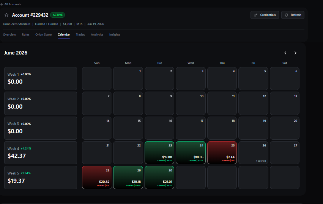Select the Week 5 summary card
The height and width of the screenshot is (204, 323).
coord(41,178)
